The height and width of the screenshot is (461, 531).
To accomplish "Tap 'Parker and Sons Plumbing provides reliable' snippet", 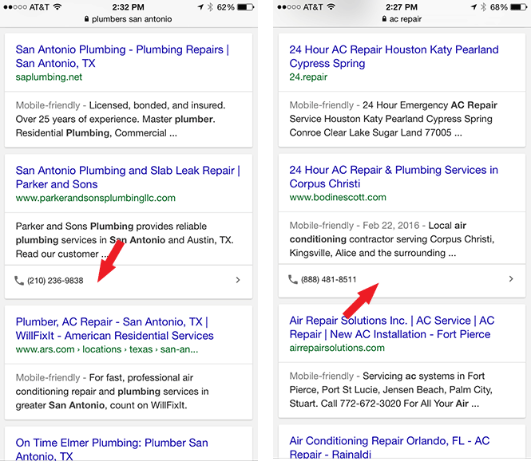I will tap(125, 240).
